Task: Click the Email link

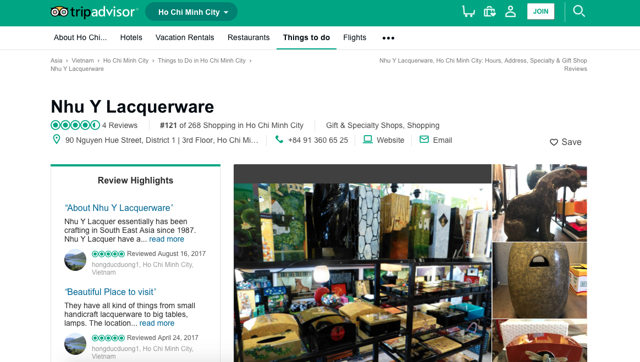Action: pos(443,140)
